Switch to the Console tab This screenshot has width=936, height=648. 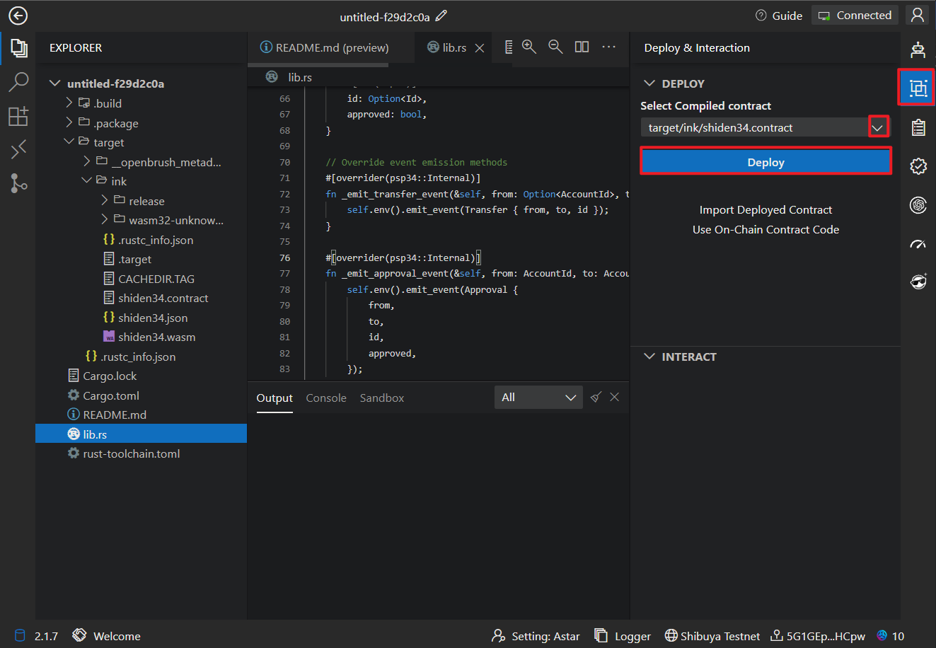click(x=326, y=398)
